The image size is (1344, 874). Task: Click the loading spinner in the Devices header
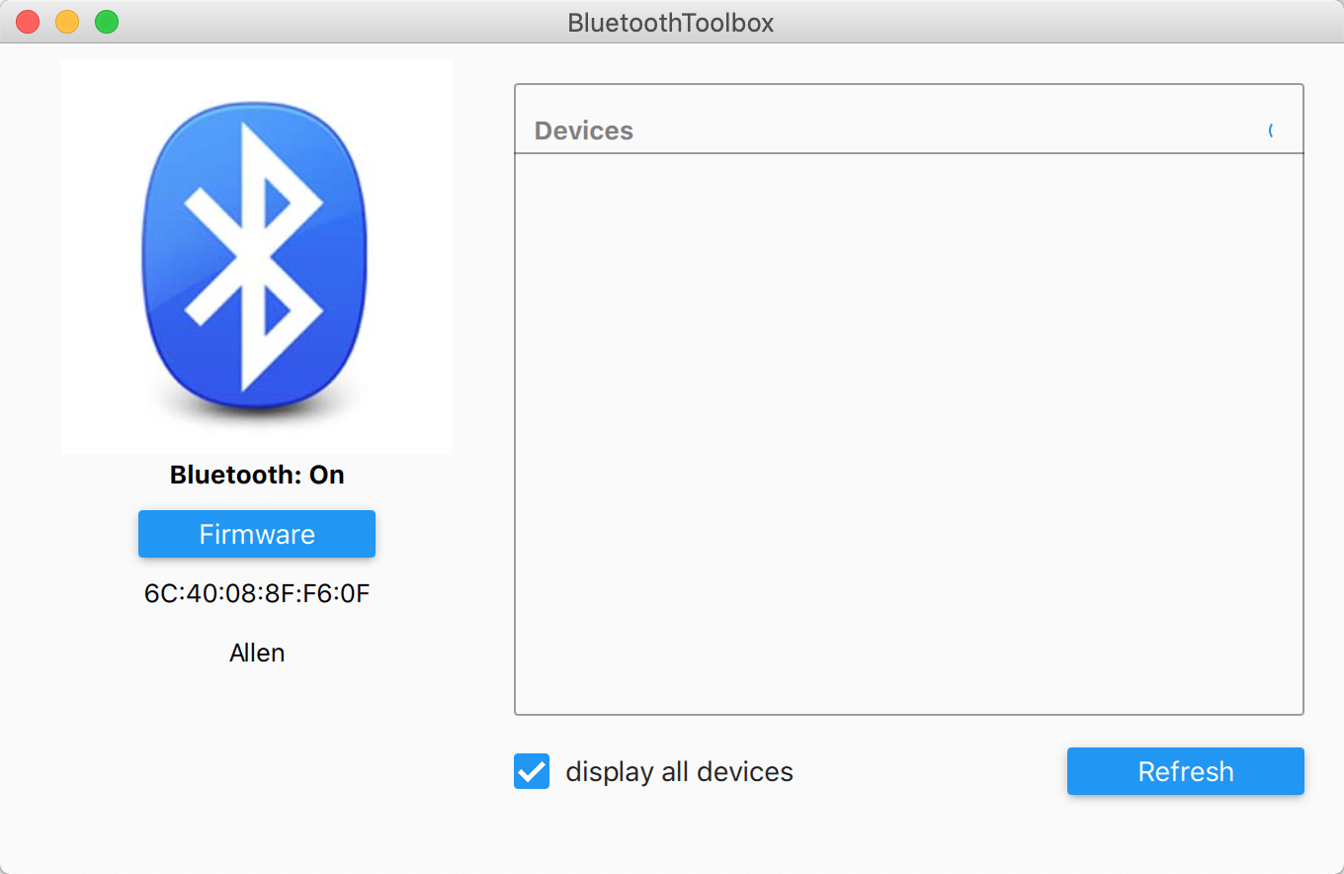1271,131
